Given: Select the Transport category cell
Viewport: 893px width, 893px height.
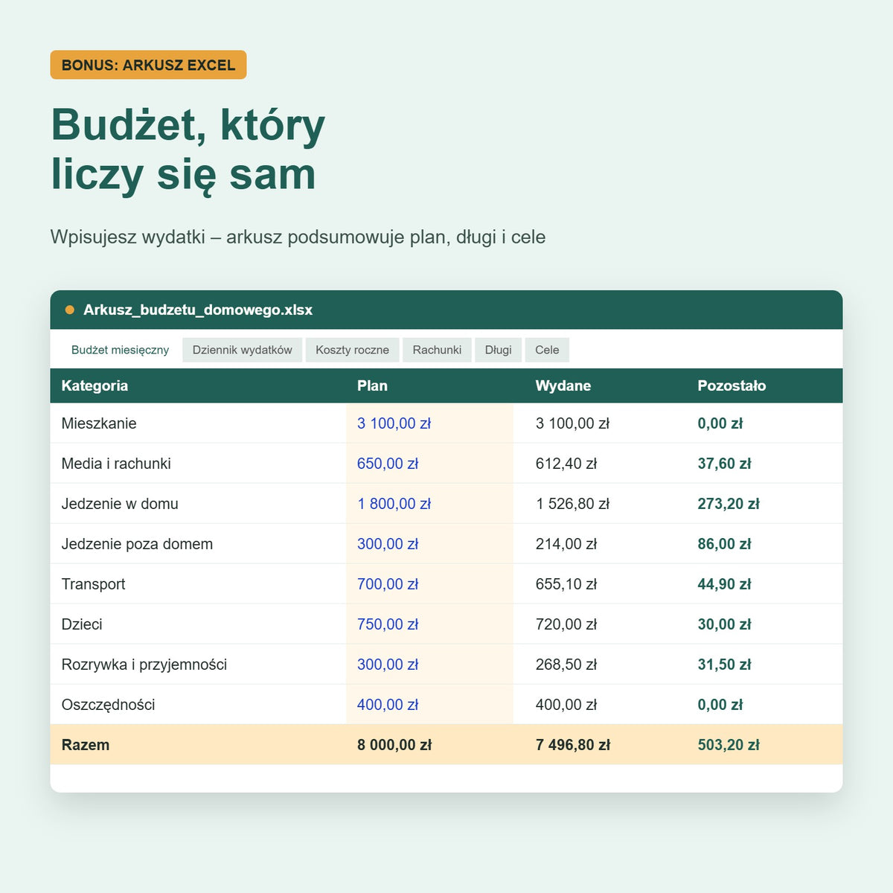Looking at the screenshot, I should (93, 584).
